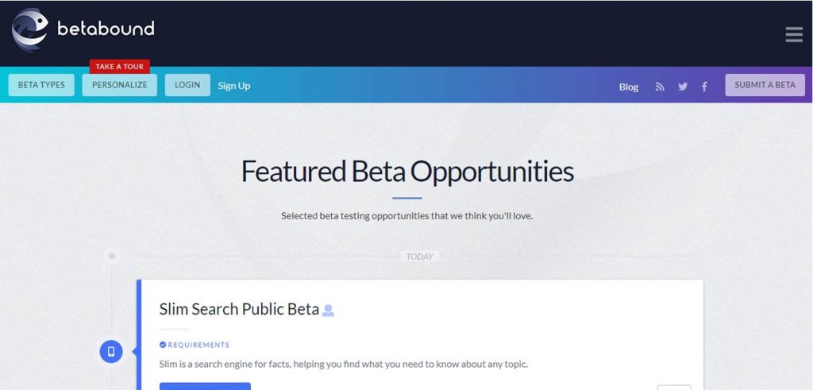This screenshot has width=813, height=390.
Task: Click the mobile phone icon beside the card
Action: coord(111,351)
